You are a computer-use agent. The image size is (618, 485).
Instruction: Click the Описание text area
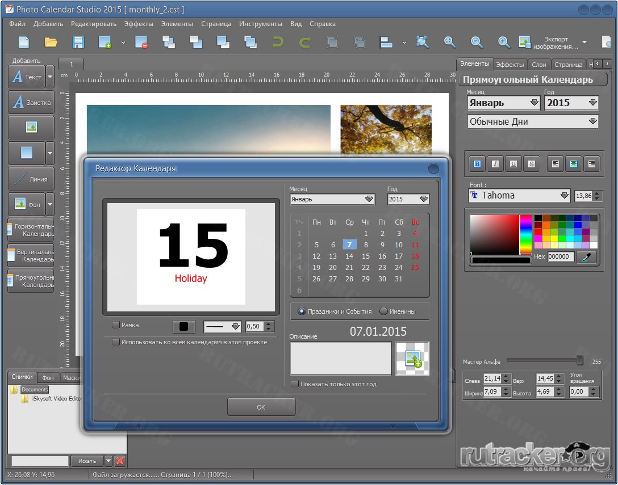[341, 359]
